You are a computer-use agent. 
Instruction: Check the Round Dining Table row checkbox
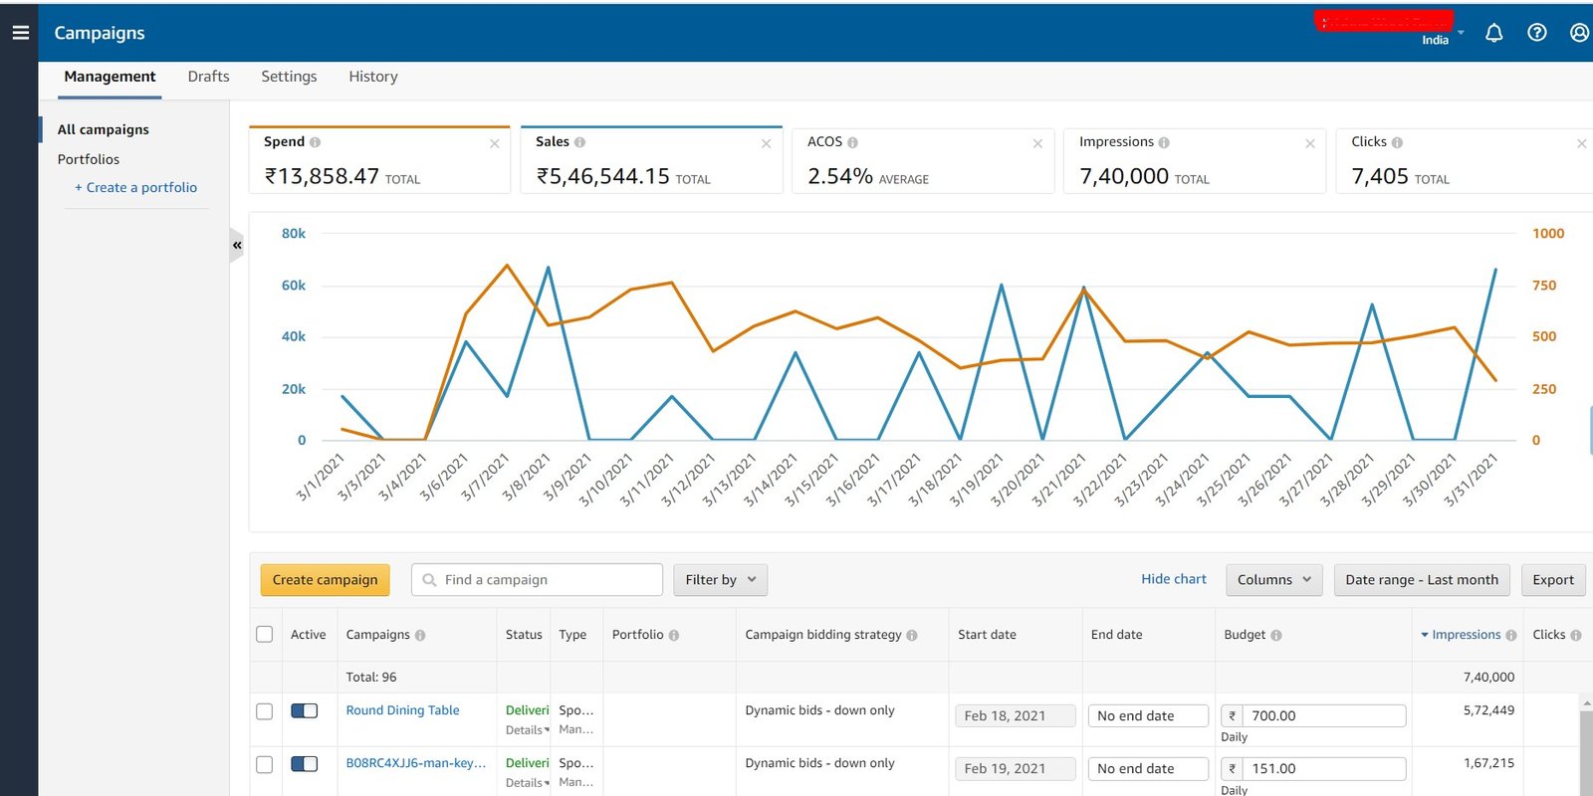pyautogui.click(x=265, y=711)
